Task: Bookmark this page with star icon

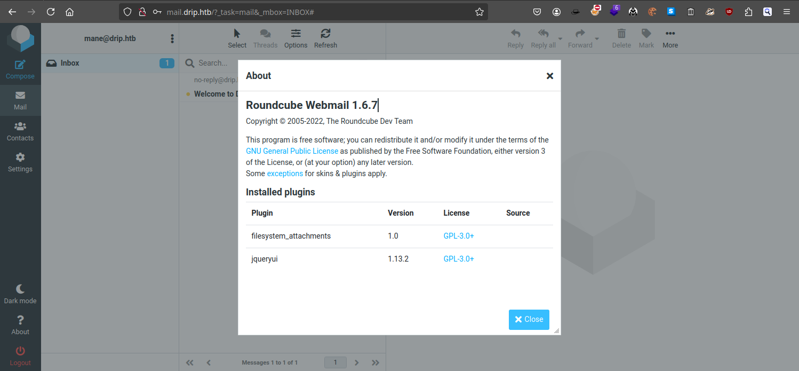Action: [x=480, y=12]
